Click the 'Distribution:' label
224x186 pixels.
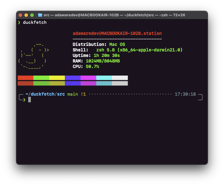click(90, 44)
